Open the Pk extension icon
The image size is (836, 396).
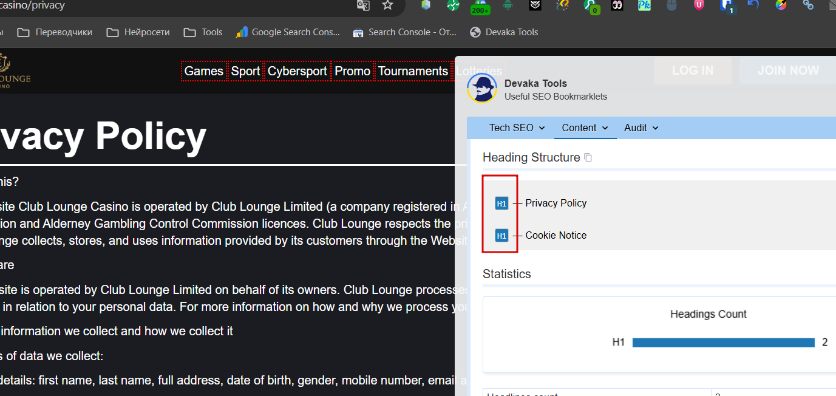click(644, 5)
